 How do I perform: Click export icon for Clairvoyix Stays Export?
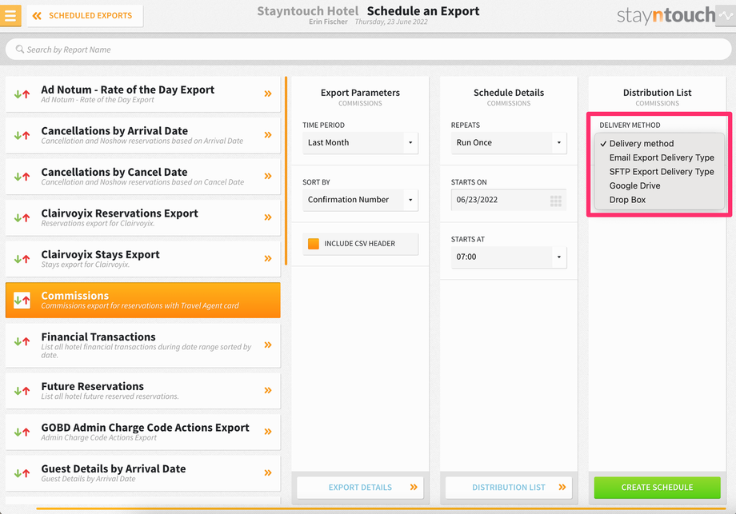click(x=22, y=259)
